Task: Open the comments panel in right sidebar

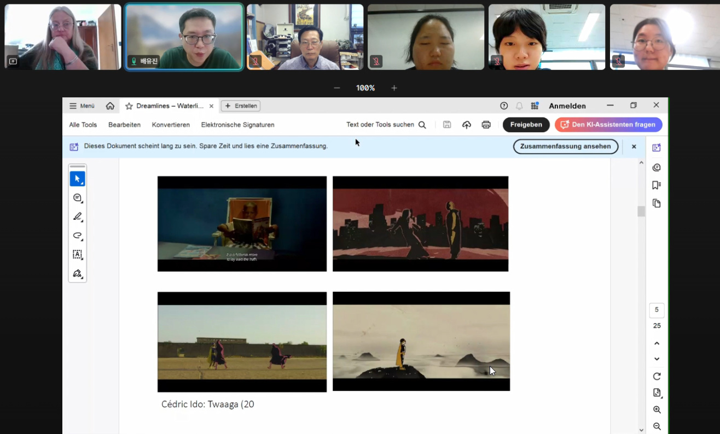Action: 657,167
